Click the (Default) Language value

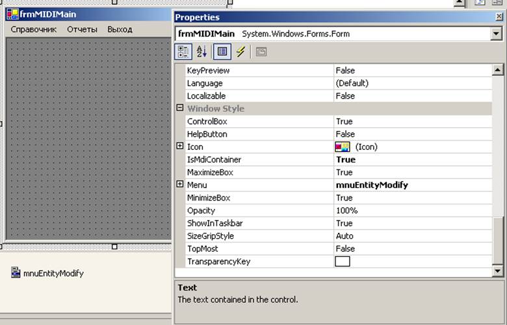(352, 83)
